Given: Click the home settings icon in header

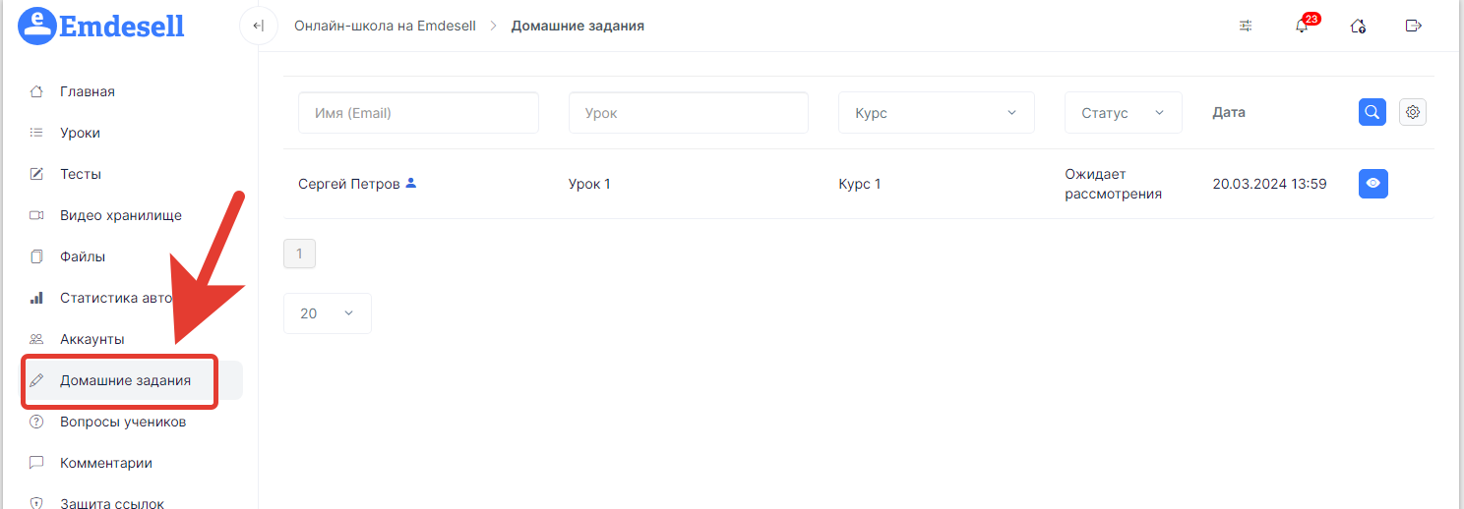Looking at the screenshot, I should click(x=1358, y=26).
